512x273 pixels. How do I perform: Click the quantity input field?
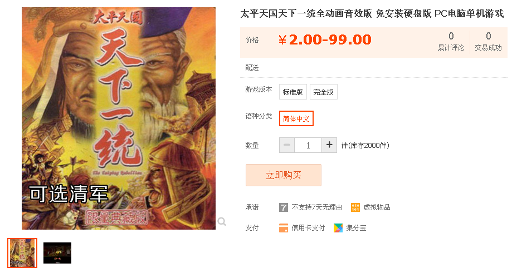pos(308,145)
